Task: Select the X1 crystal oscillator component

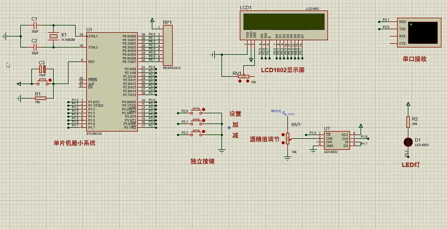Action: coord(54,36)
